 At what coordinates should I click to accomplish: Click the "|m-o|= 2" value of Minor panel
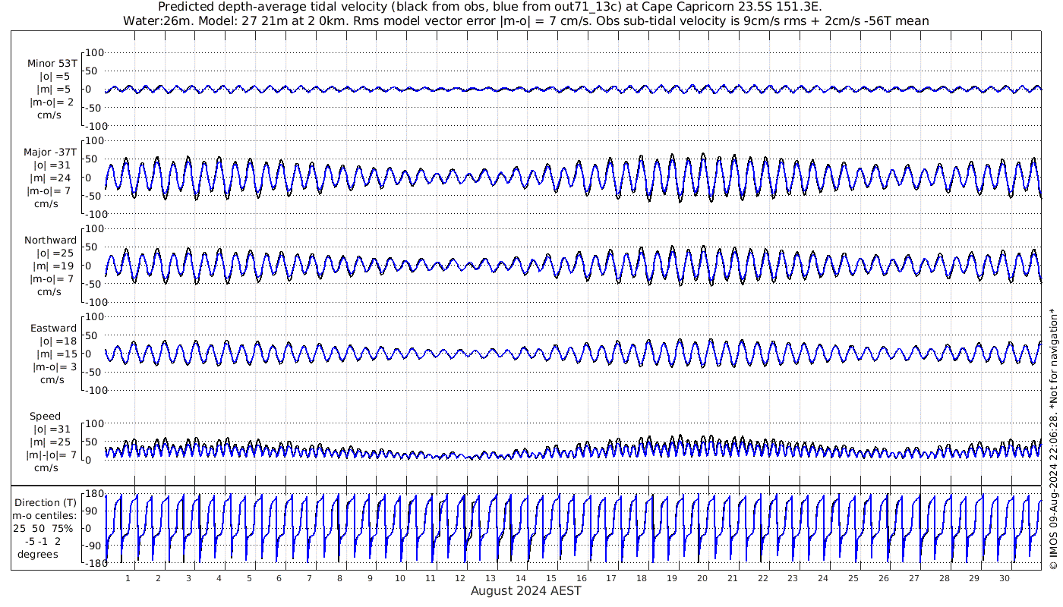pyautogui.click(x=52, y=102)
